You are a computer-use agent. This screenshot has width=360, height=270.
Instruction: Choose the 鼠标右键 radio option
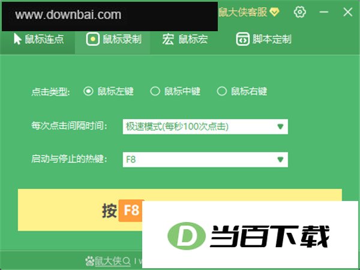(x=242, y=91)
